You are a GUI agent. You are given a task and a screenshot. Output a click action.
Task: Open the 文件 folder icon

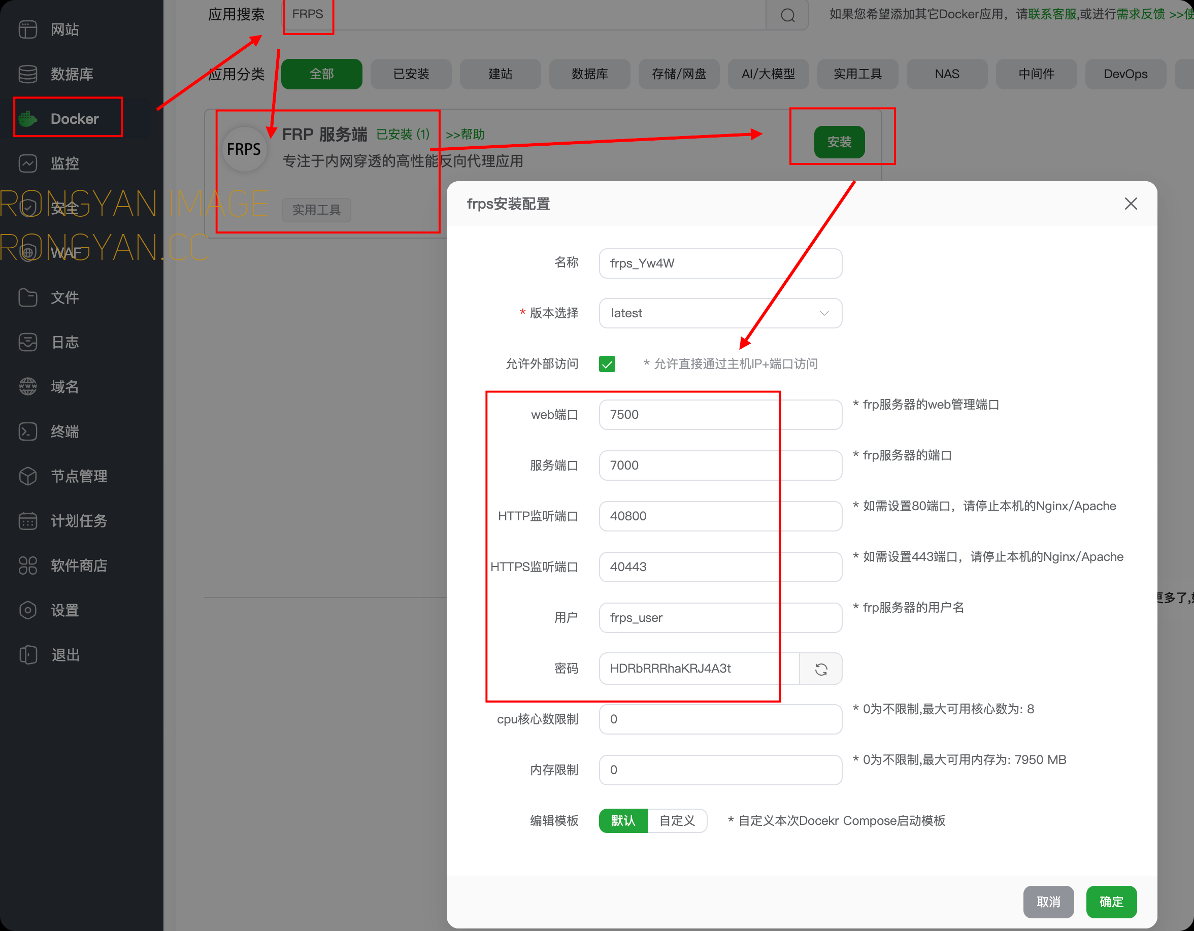[x=28, y=297]
